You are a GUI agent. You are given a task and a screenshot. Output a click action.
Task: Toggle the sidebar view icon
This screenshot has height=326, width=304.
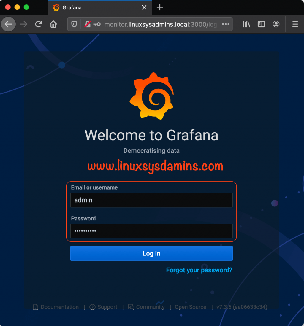click(261, 24)
